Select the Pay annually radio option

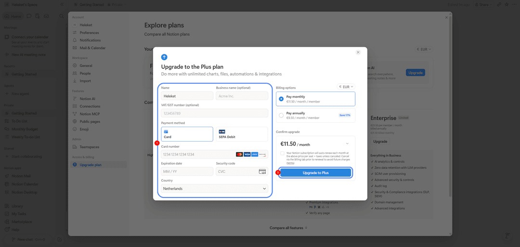point(281,116)
